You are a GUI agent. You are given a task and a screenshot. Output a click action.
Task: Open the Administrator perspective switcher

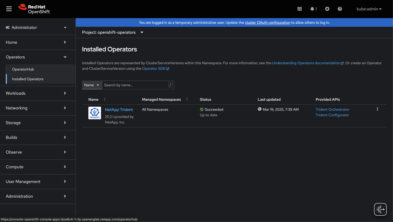[36, 28]
